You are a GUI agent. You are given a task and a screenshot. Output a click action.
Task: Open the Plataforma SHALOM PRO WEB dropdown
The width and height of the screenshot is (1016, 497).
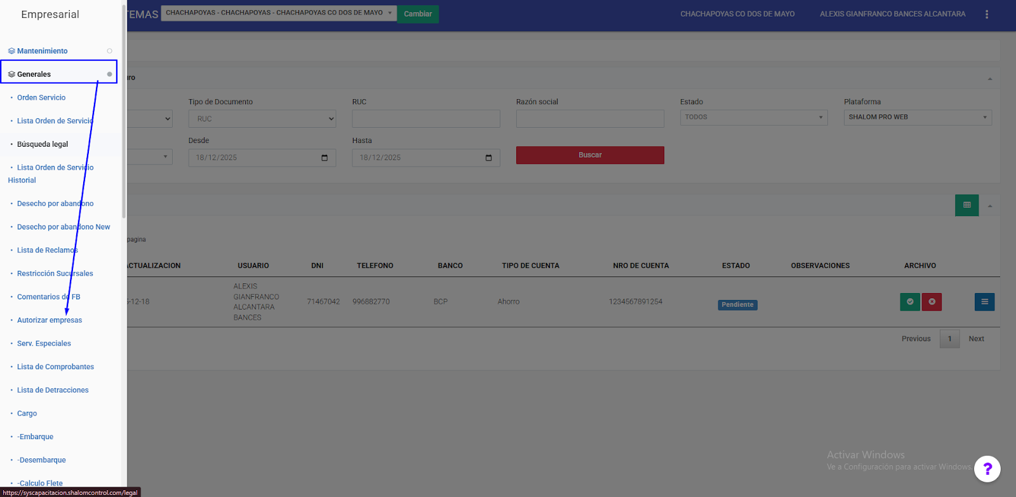917,118
